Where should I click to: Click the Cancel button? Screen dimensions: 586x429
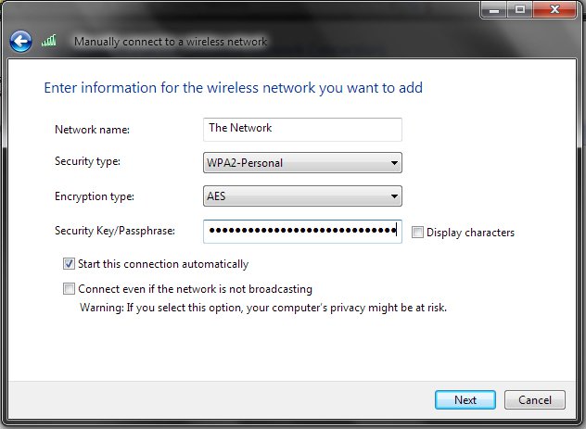tap(535, 400)
